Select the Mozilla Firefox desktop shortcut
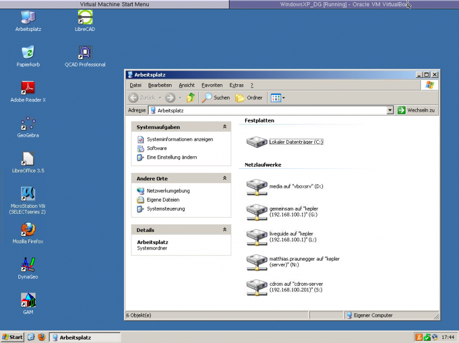The width and height of the screenshot is (459, 343). click(28, 233)
